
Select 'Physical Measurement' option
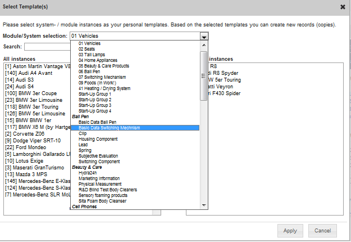point(100,184)
